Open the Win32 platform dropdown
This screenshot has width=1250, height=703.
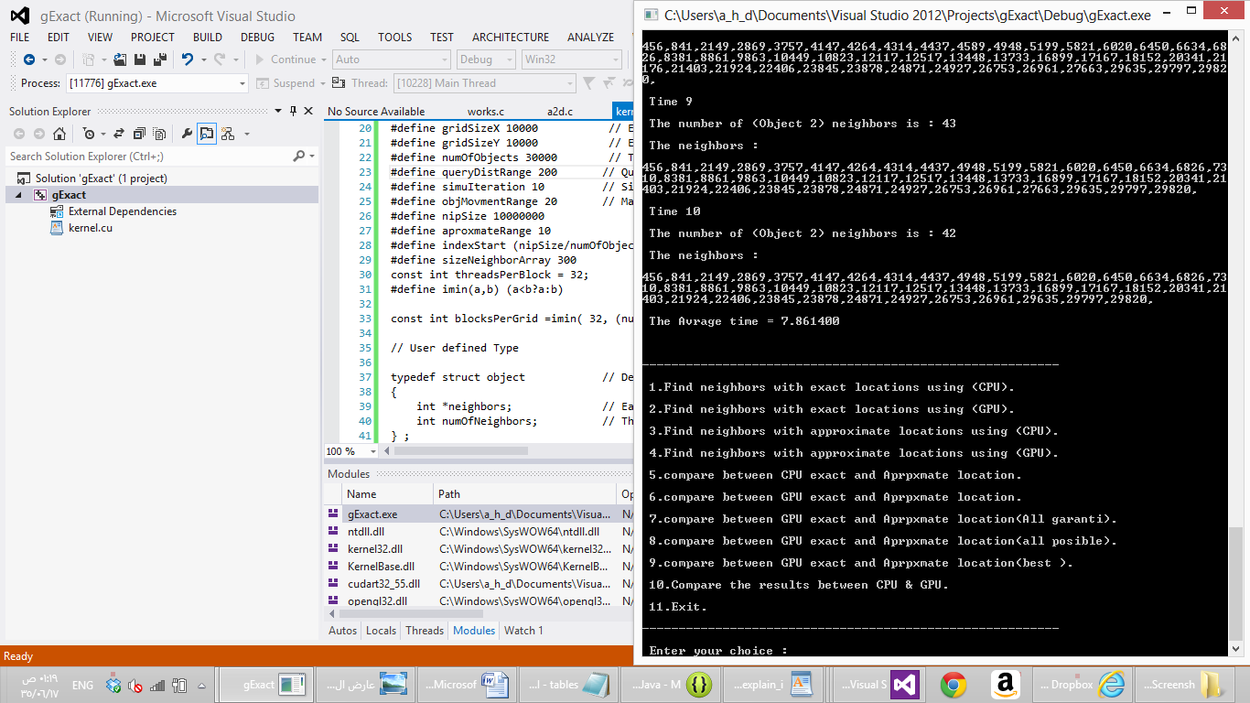coord(615,59)
